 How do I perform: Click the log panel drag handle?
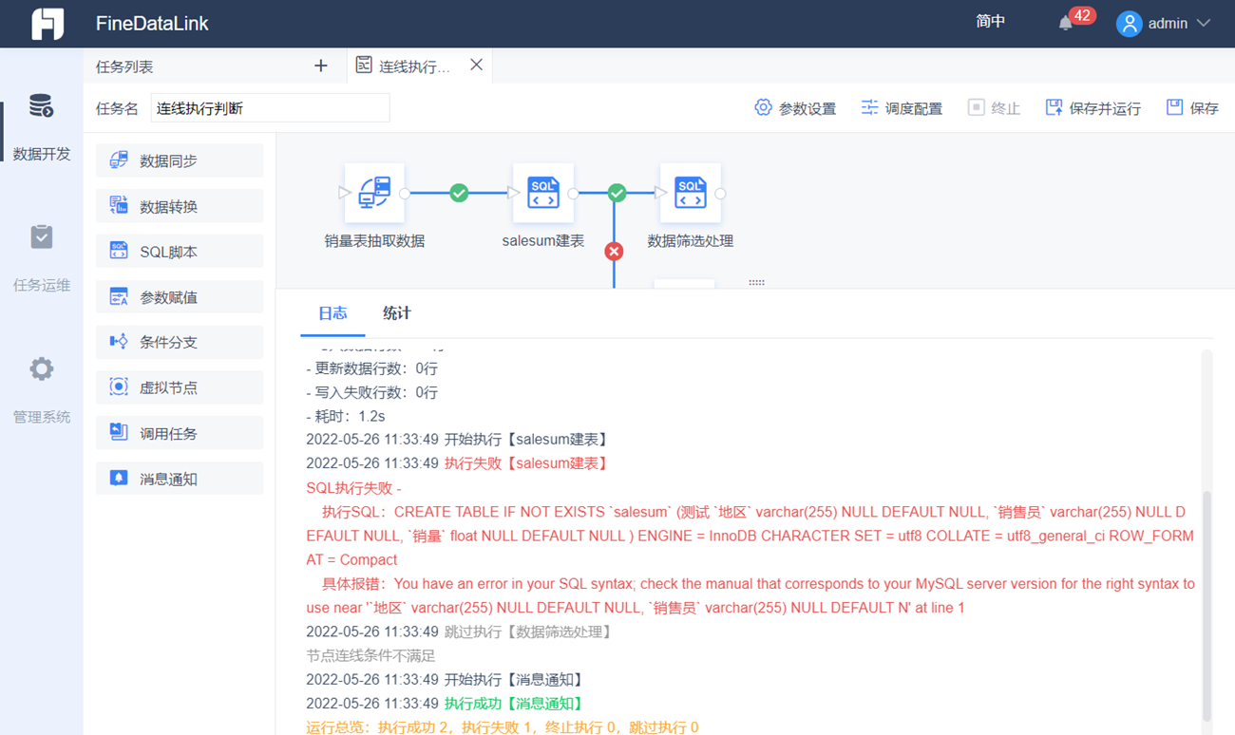tap(756, 282)
